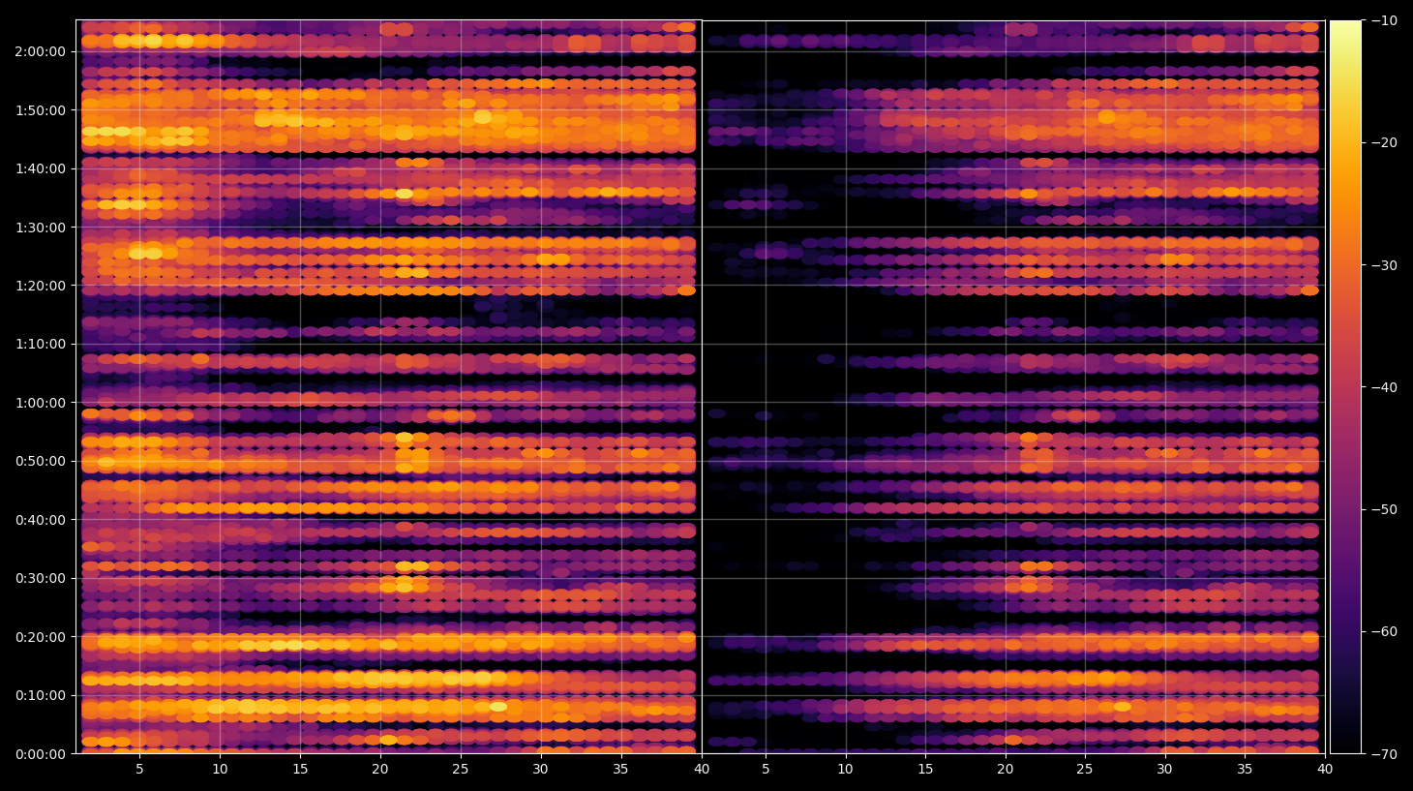
Task: Click tick label 35 under the left heatmap
Action: 620,770
